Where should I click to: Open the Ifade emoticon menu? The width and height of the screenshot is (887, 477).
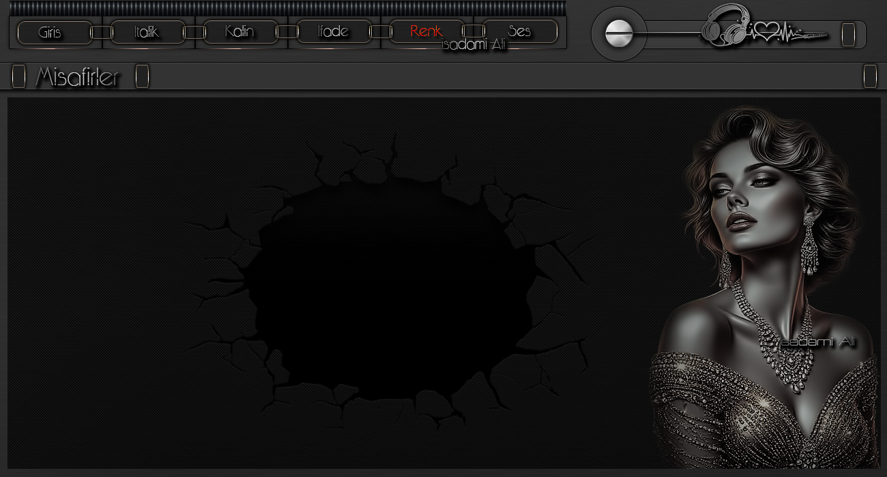(x=334, y=32)
